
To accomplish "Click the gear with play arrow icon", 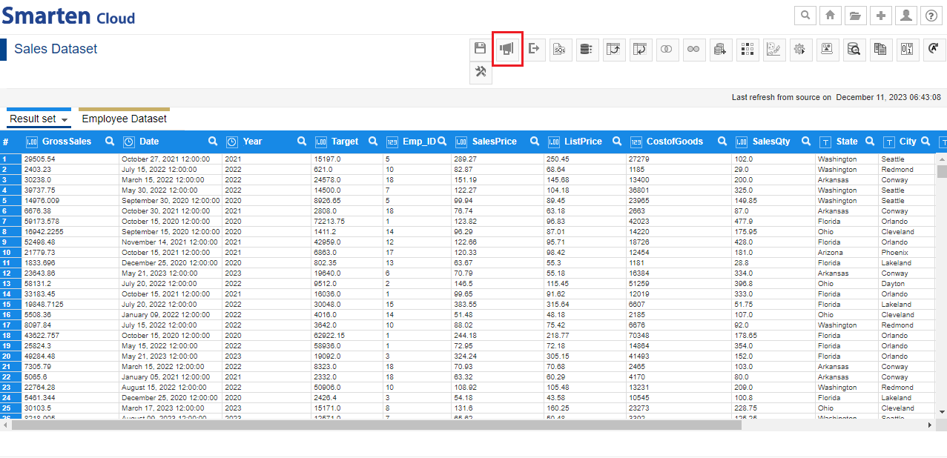I will pos(801,49).
